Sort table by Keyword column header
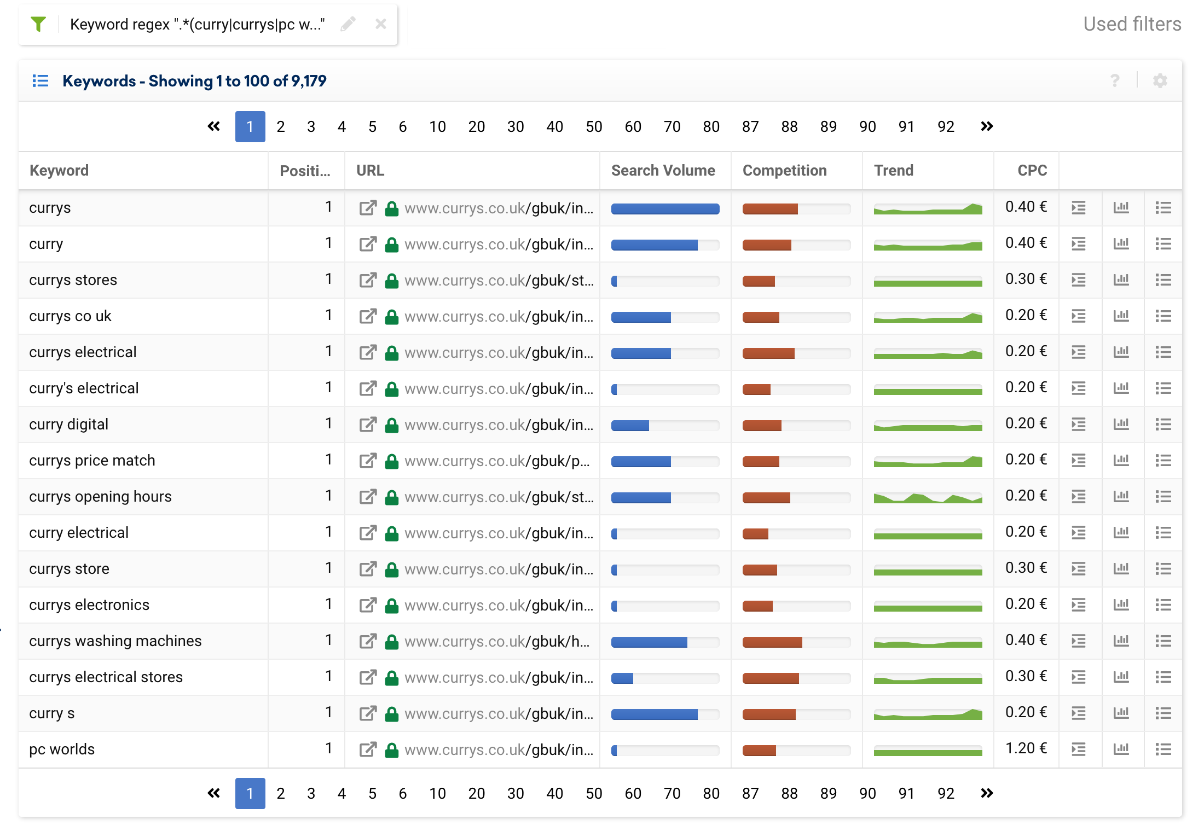Image resolution: width=1204 pixels, height=837 pixels. (59, 171)
